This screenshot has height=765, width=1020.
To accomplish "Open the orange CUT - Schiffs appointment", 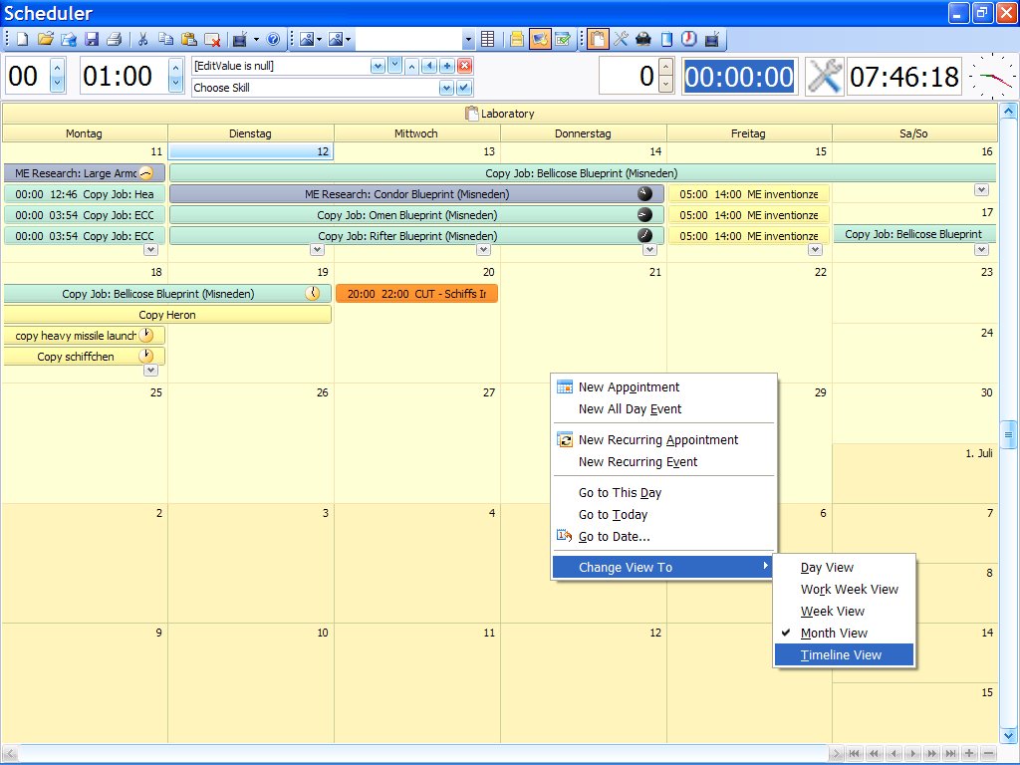I will pos(417,294).
